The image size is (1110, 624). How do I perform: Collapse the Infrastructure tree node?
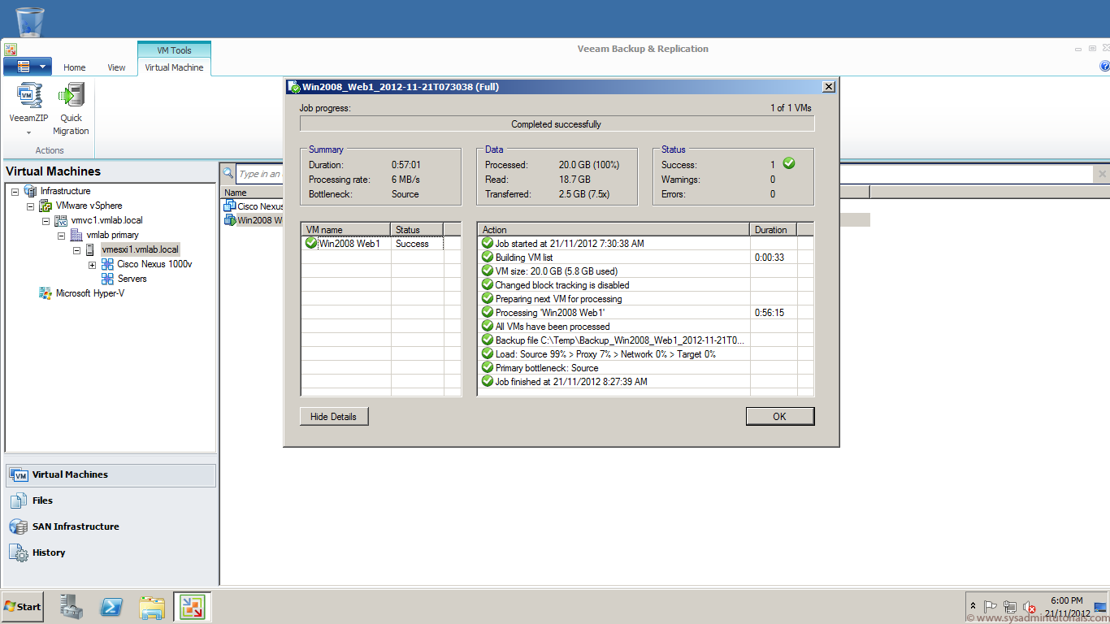coord(15,191)
